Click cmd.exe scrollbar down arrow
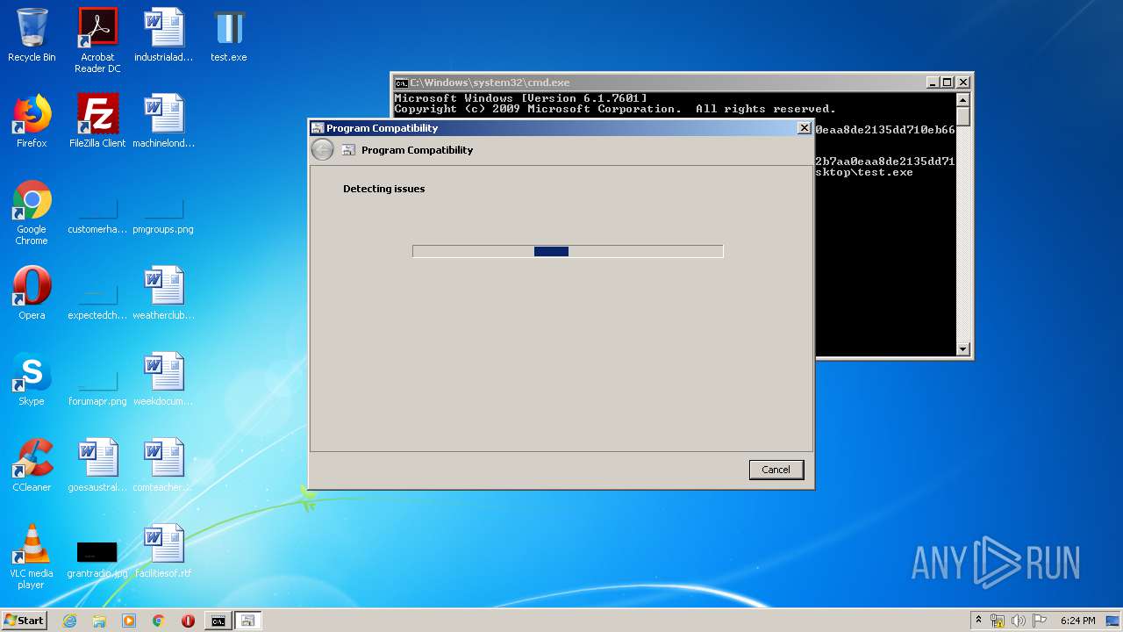 962,348
